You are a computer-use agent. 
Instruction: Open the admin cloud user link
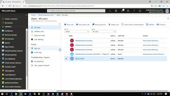pos(80,59)
